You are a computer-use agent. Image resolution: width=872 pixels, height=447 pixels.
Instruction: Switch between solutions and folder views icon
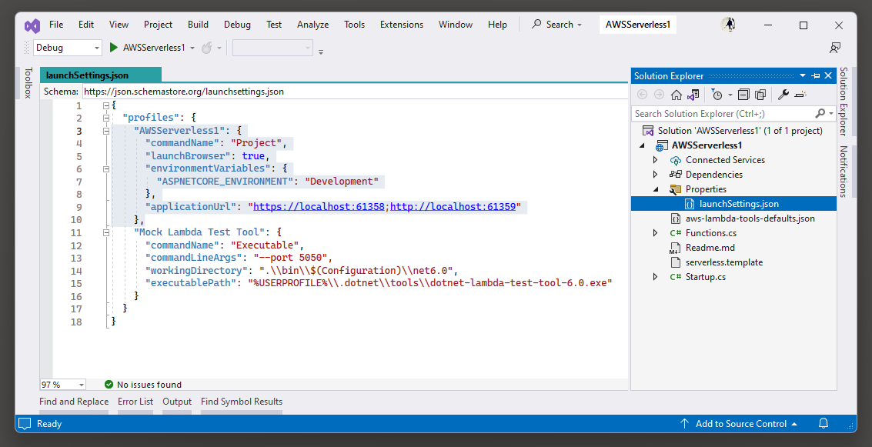tap(693, 95)
